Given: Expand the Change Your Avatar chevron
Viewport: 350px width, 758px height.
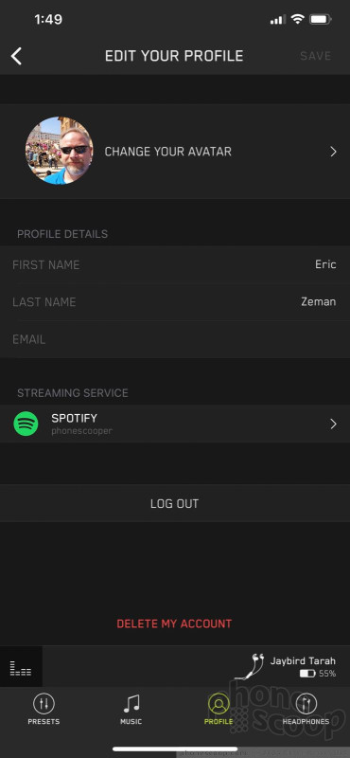Looking at the screenshot, I should 333,152.
